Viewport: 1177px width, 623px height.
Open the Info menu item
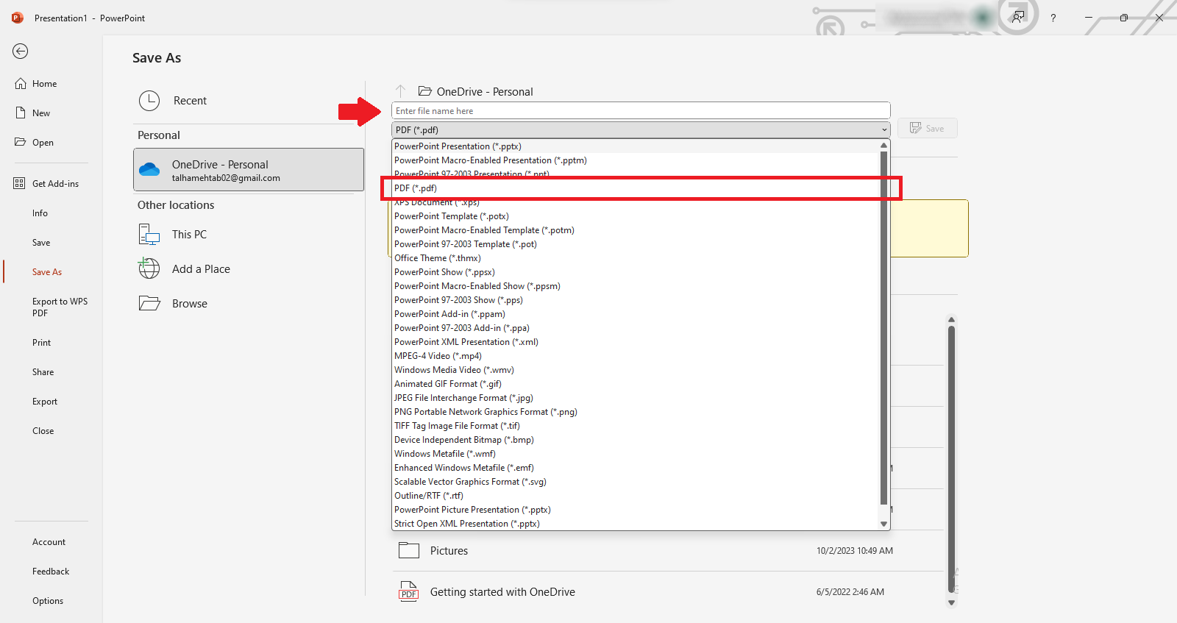tap(40, 213)
